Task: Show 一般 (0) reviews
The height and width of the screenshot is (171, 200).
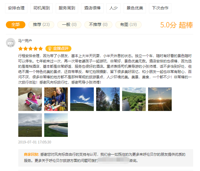Action: coord(69,24)
